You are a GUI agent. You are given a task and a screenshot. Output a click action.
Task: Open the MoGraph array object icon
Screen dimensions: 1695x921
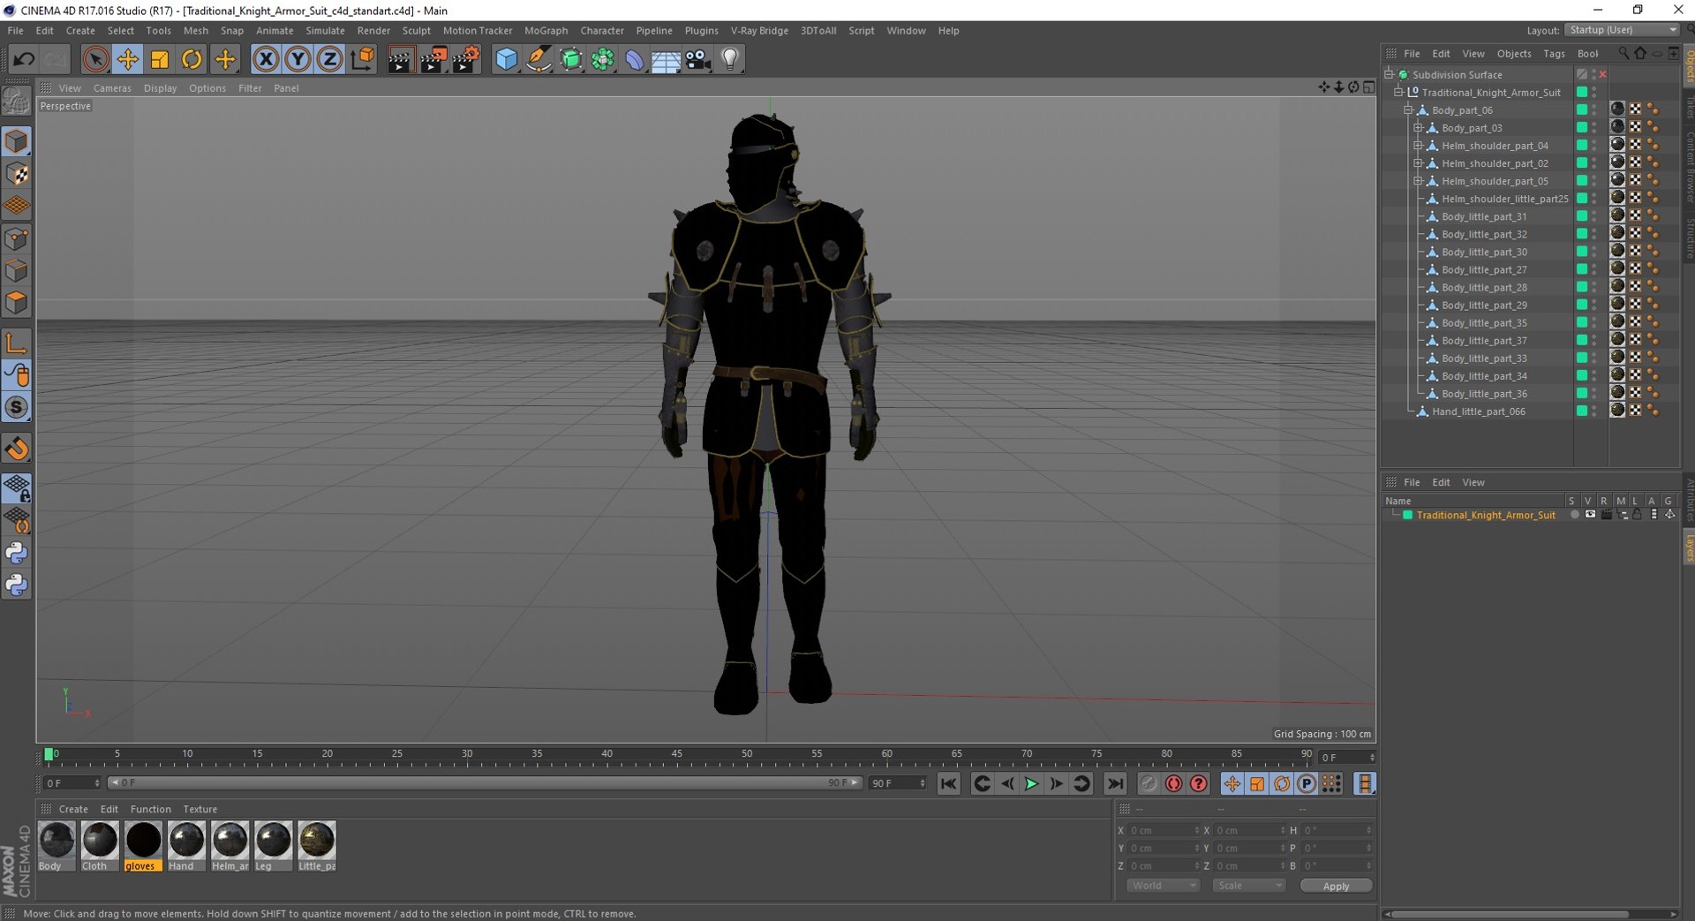[x=603, y=59]
